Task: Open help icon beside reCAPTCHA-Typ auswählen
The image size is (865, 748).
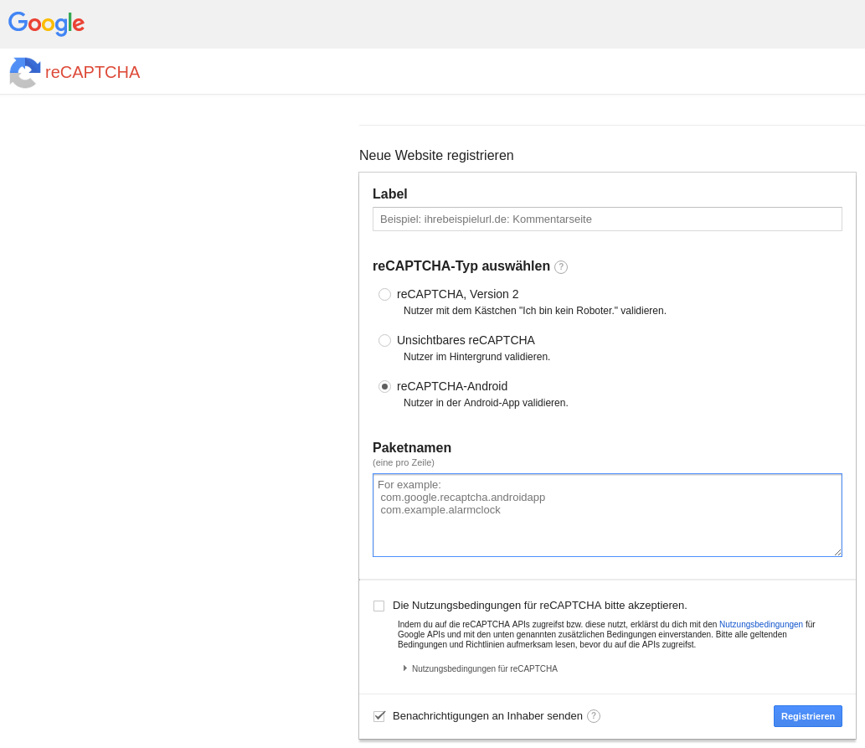Action: point(561,267)
